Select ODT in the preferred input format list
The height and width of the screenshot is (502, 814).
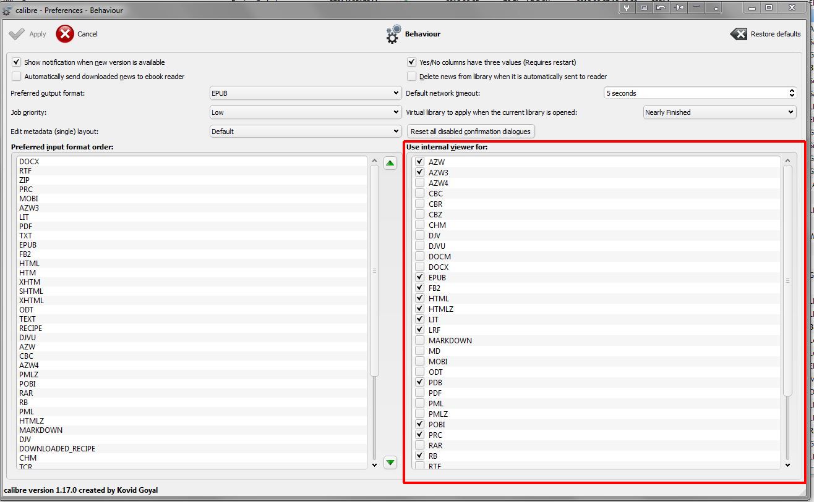[192, 310]
